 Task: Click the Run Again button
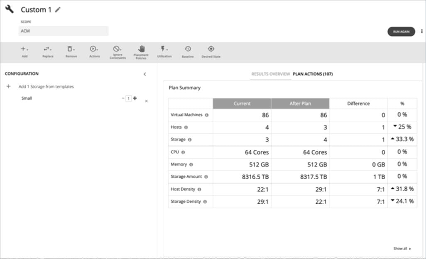pyautogui.click(x=401, y=31)
